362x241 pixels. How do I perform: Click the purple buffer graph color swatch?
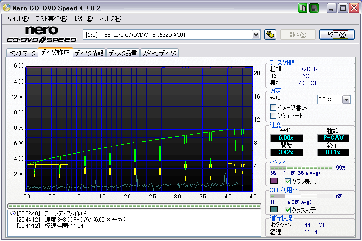tap(274, 181)
